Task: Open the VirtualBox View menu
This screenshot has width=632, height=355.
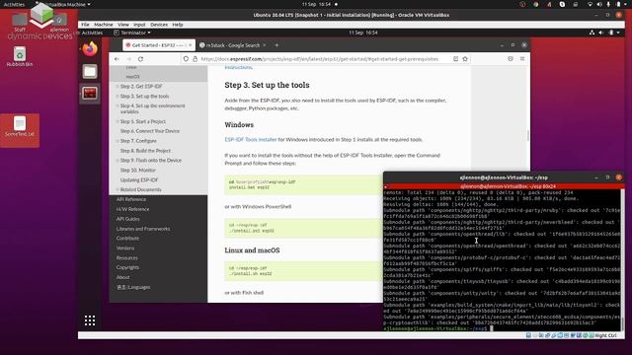Action: [x=122, y=25]
